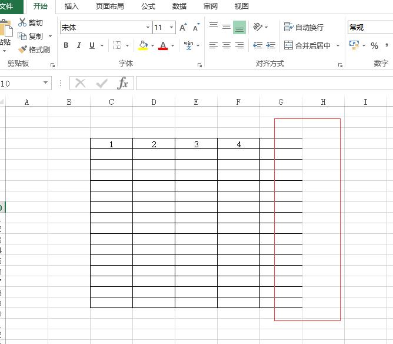Click the Copy (复制) button

(31, 36)
